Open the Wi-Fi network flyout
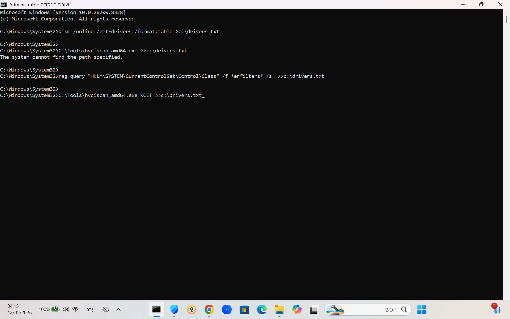The height and width of the screenshot is (319, 510). 75,309
